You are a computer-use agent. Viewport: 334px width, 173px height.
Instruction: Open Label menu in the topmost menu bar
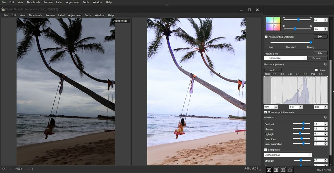pos(59,2)
